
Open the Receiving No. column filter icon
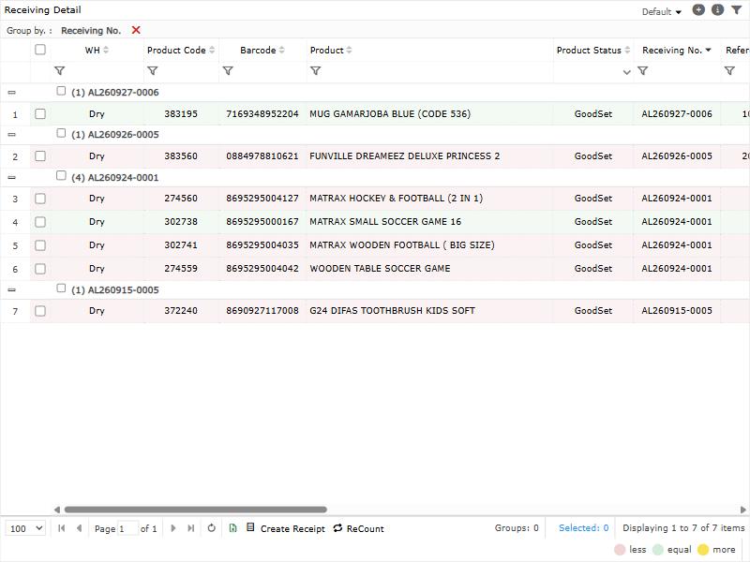643,71
